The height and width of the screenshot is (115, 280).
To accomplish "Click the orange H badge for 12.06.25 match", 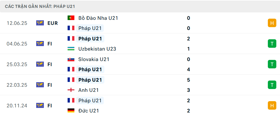I will [x=272, y=23].
